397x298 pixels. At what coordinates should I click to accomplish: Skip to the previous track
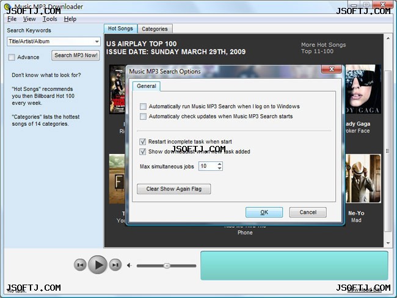pos(80,265)
